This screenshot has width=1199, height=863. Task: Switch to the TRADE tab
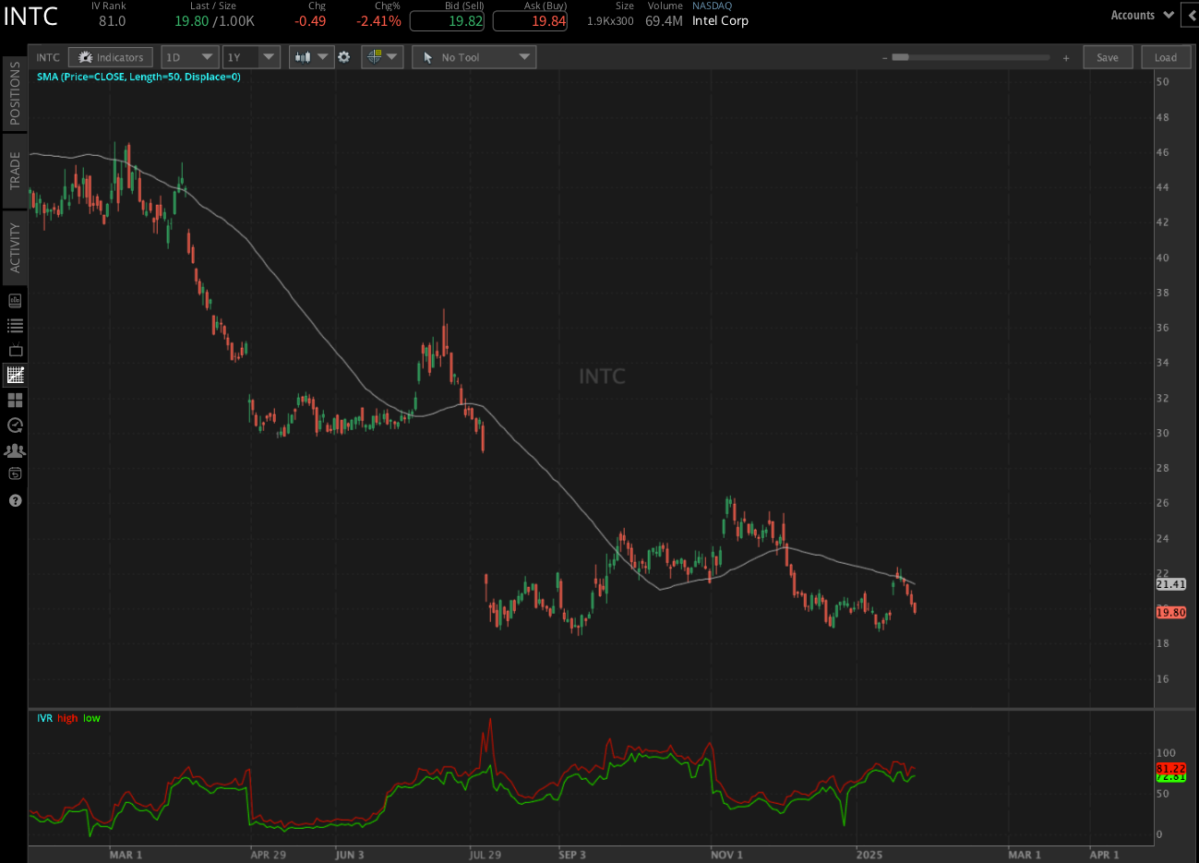click(14, 174)
